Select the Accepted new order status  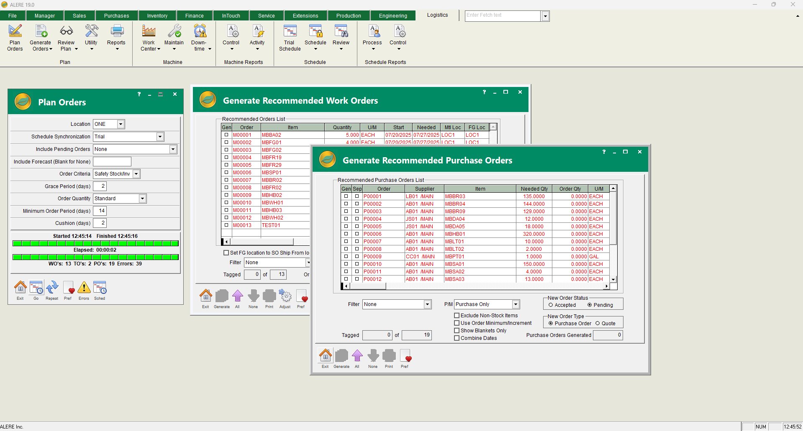[551, 305]
